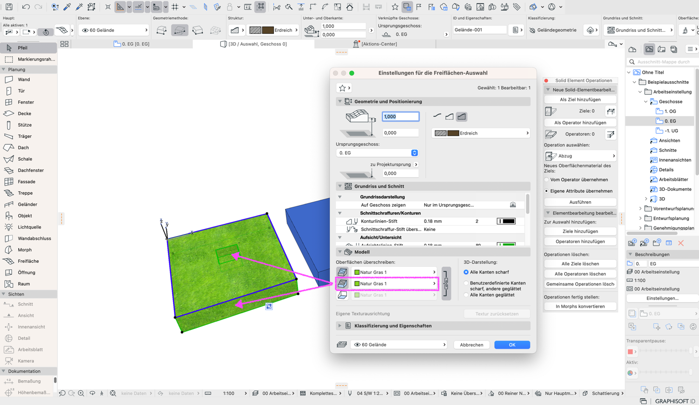Open the highlighted Natur Gras 1 side dropdown
Screen dimensions: 699x405
point(394,284)
